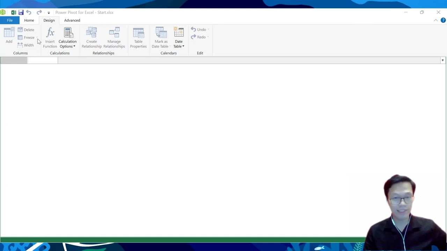Click the quick access Undo arrow

pyautogui.click(x=29, y=13)
